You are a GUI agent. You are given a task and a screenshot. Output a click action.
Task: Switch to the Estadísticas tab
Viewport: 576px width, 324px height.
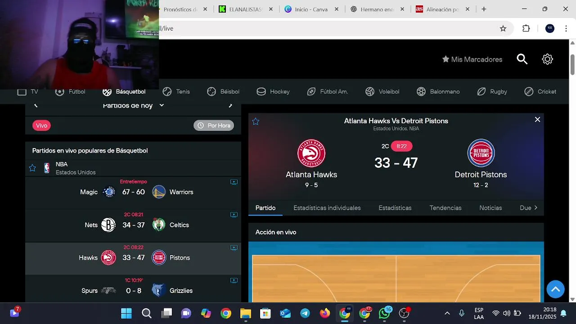(395, 208)
